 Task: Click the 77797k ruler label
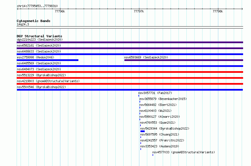139,11
